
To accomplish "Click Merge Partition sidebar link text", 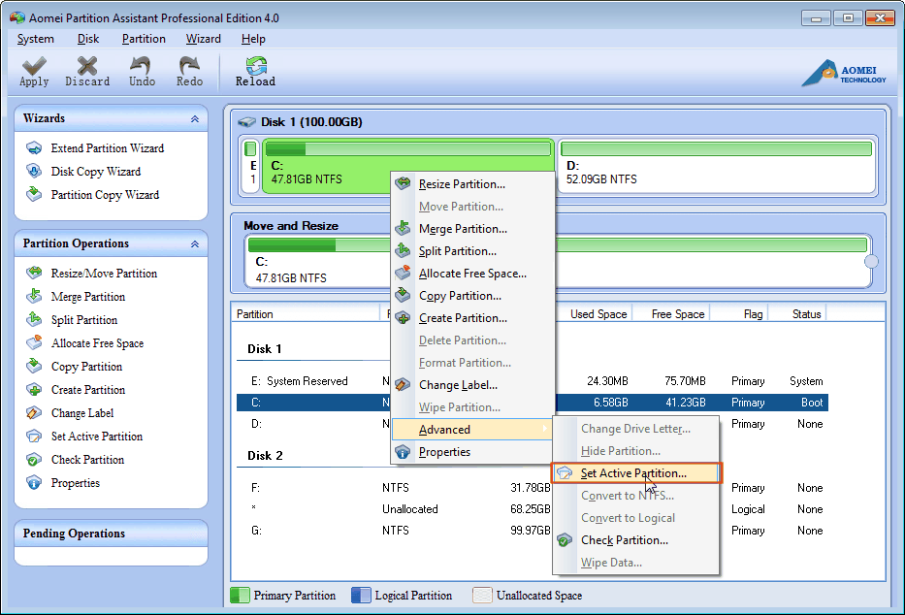I will pyautogui.click(x=87, y=297).
